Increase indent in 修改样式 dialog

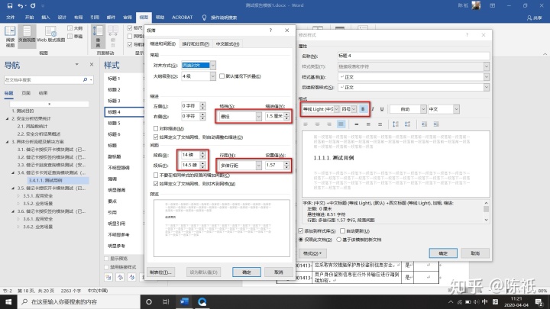tap(436, 124)
